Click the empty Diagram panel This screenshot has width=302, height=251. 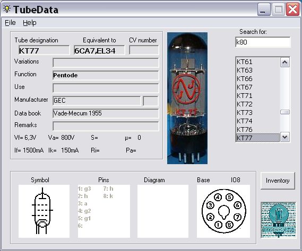[x=163, y=211]
